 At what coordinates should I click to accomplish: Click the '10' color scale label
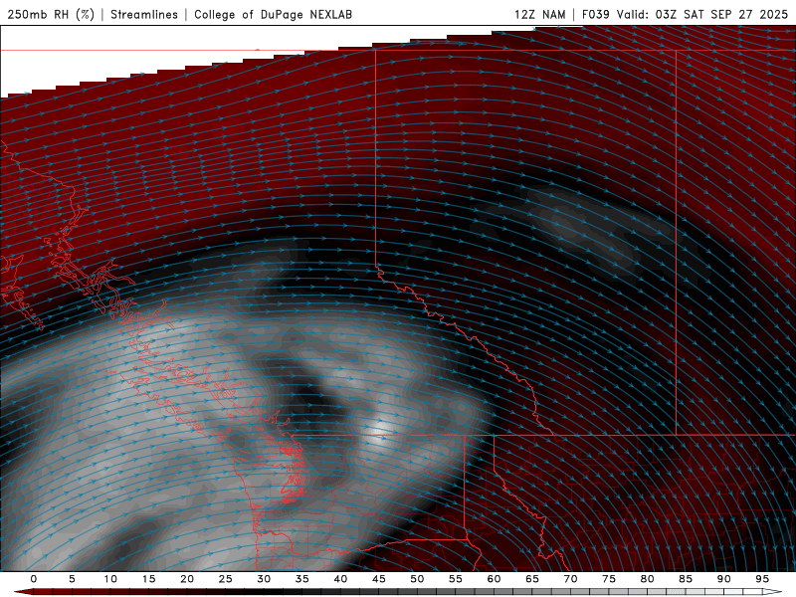coord(110,579)
